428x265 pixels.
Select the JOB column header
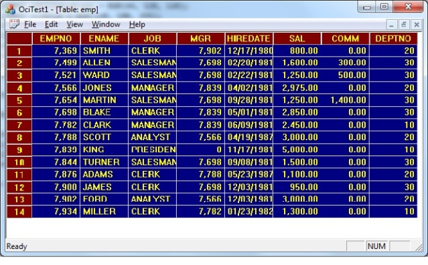(x=152, y=38)
